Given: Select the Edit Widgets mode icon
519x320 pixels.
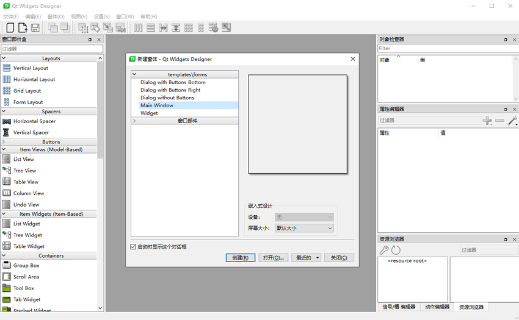Looking at the screenshot, I should [83, 28].
